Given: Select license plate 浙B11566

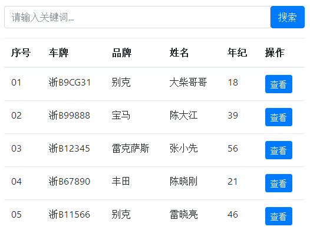Looking at the screenshot, I should point(70,215).
